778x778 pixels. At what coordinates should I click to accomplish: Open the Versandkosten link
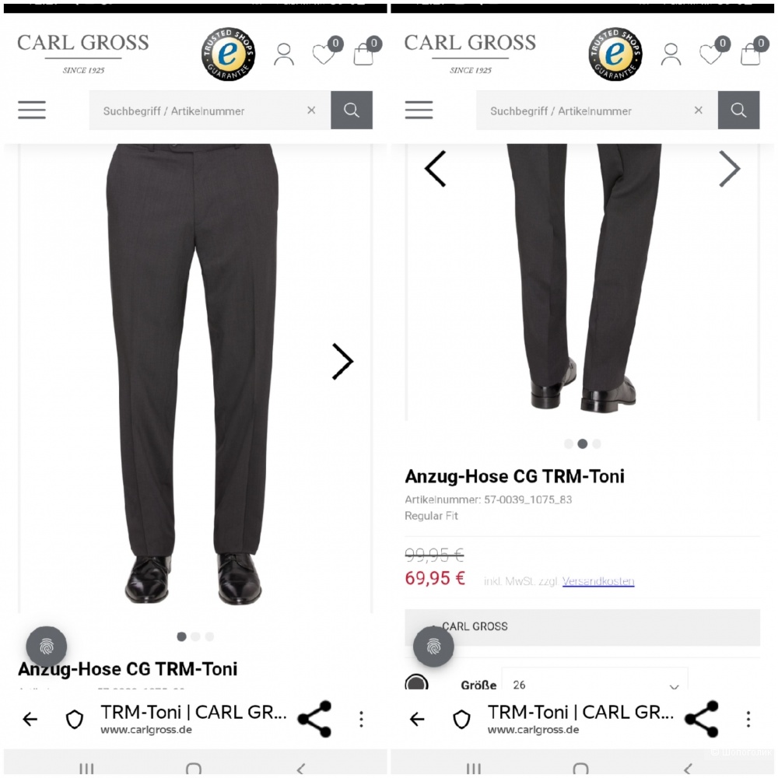pos(598,581)
